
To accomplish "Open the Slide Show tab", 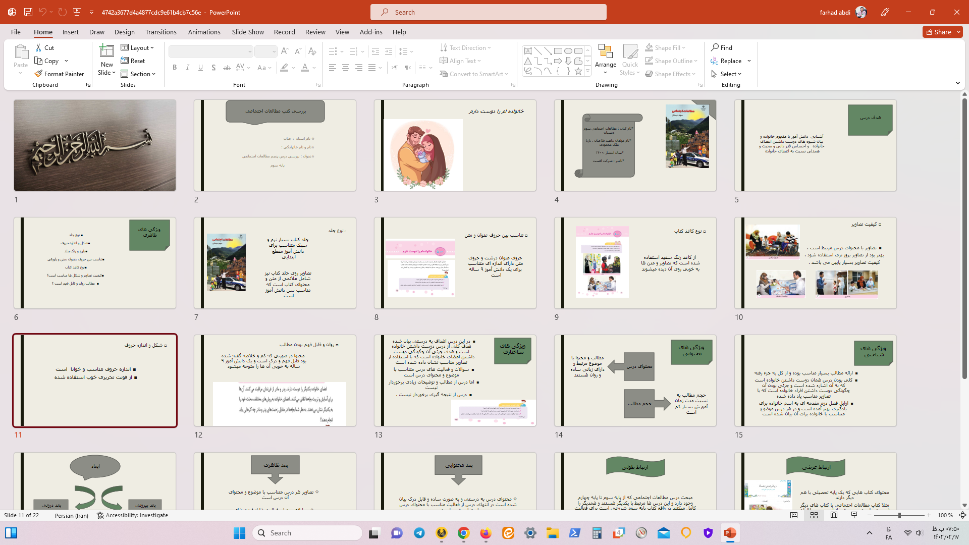I will tap(248, 32).
